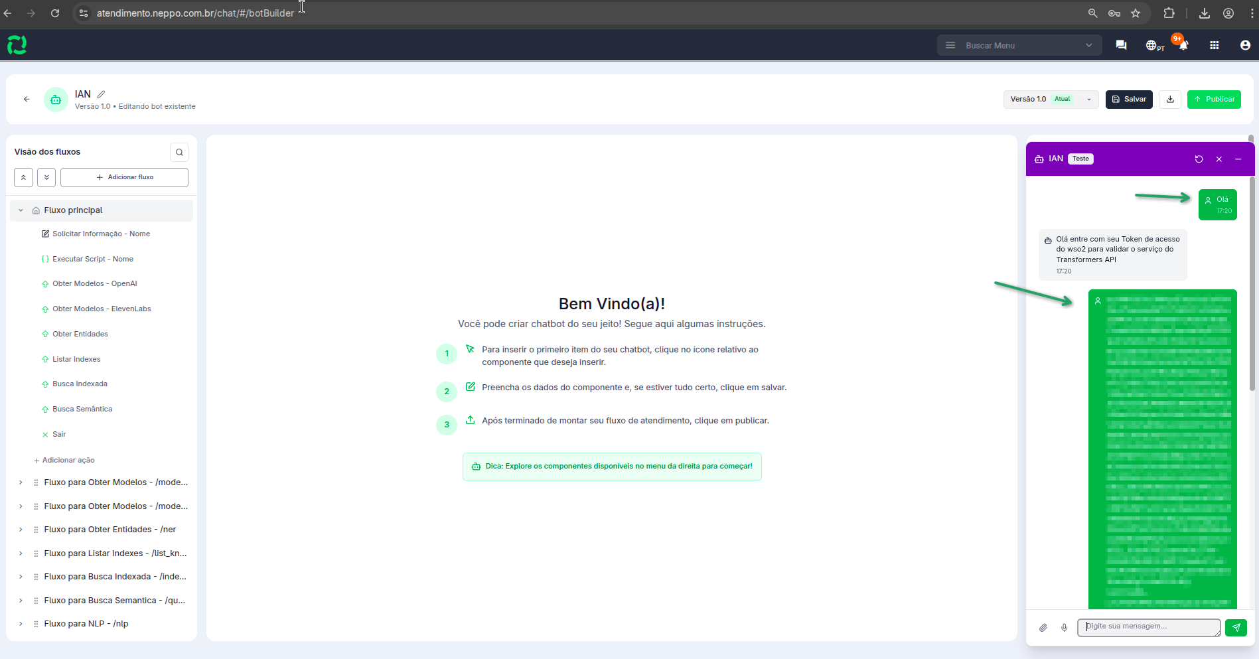Download the bot with download icon
Viewport: 1259px width, 659px height.
tap(1170, 100)
